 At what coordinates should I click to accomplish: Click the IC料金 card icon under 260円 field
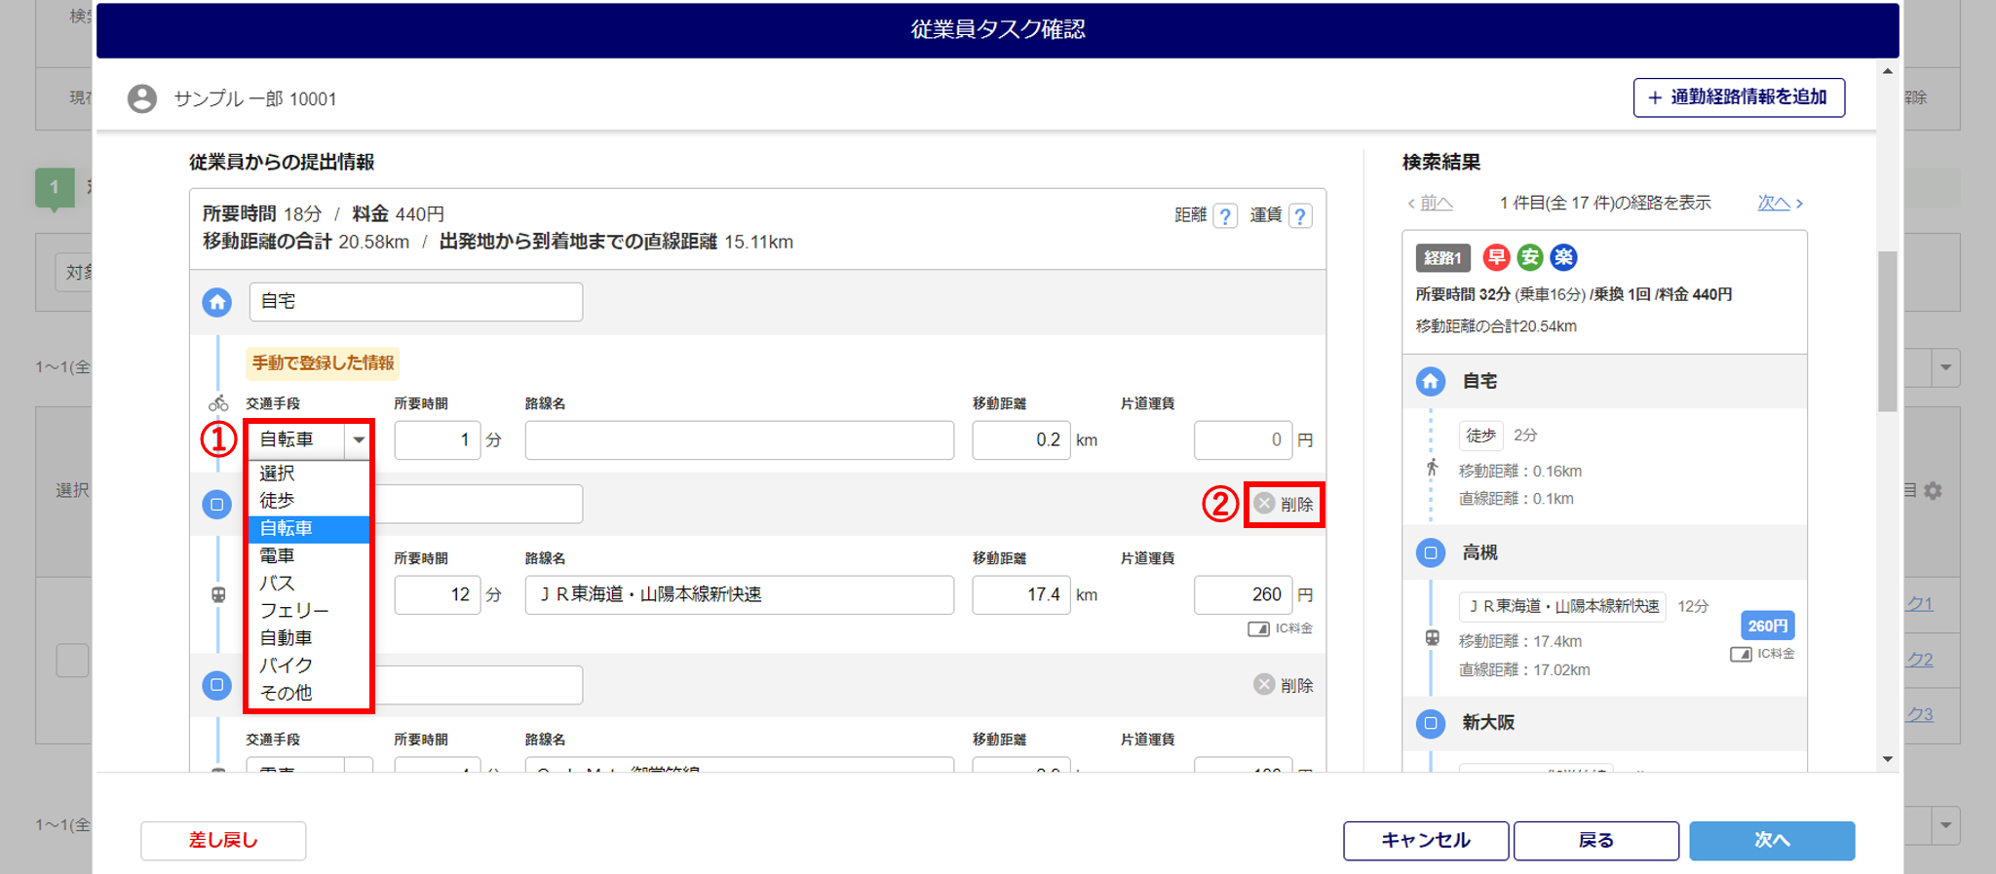[x=1258, y=628]
